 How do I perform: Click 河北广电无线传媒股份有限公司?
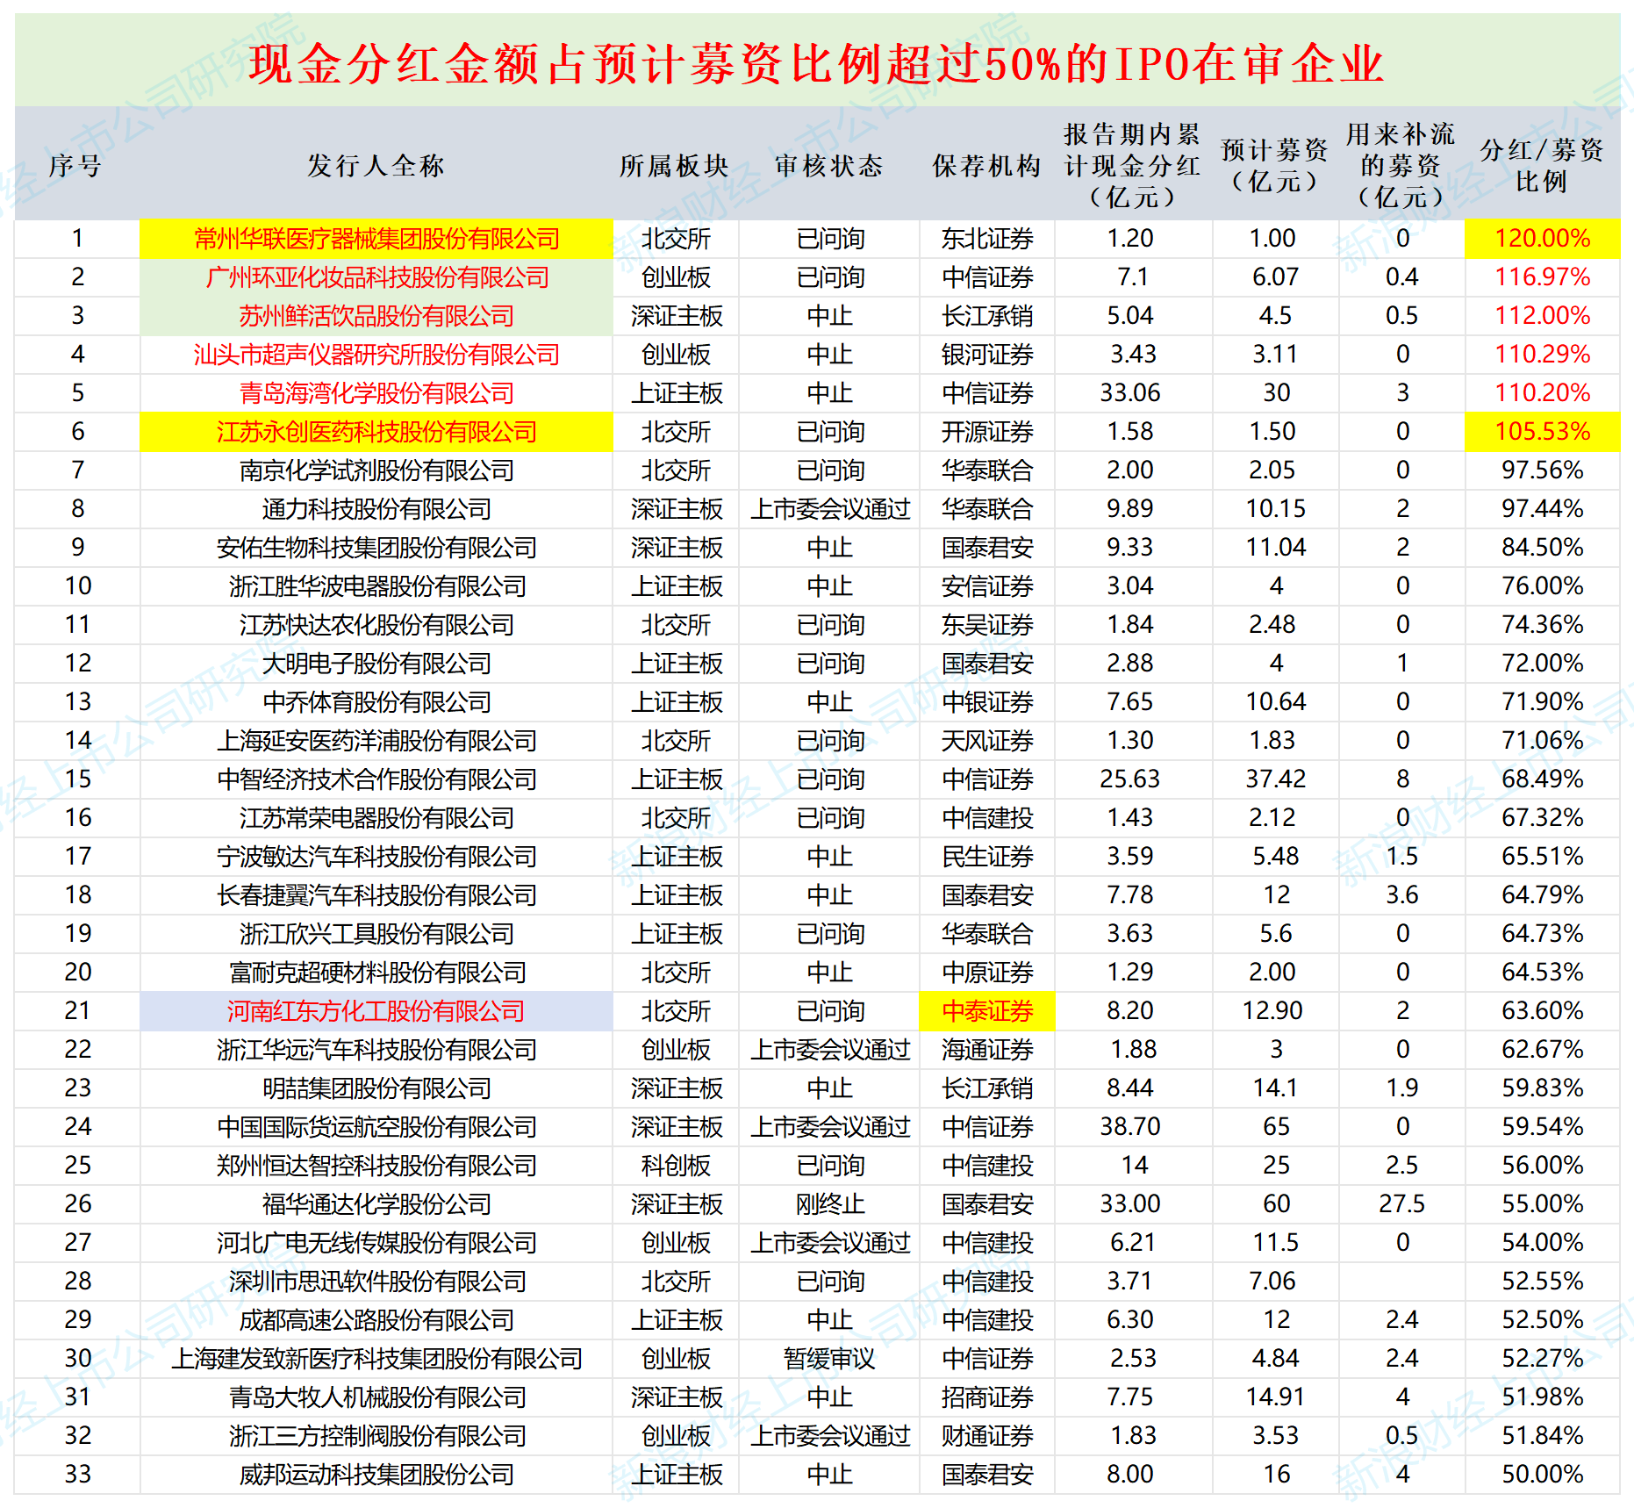(x=376, y=1243)
